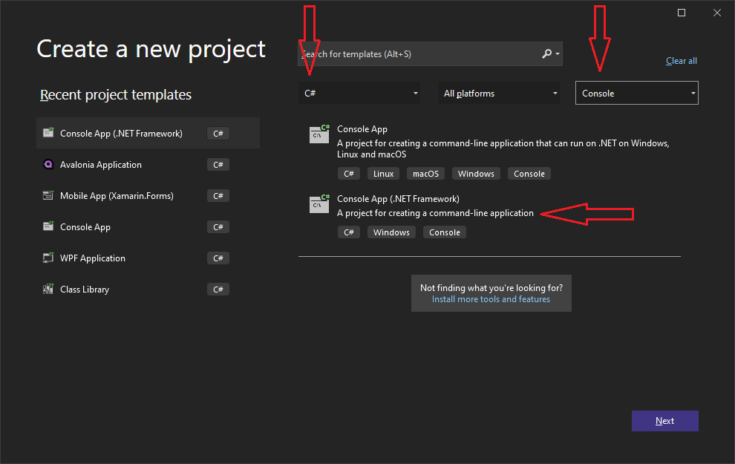Maximize the dialog window
The height and width of the screenshot is (464, 735).
click(x=682, y=13)
